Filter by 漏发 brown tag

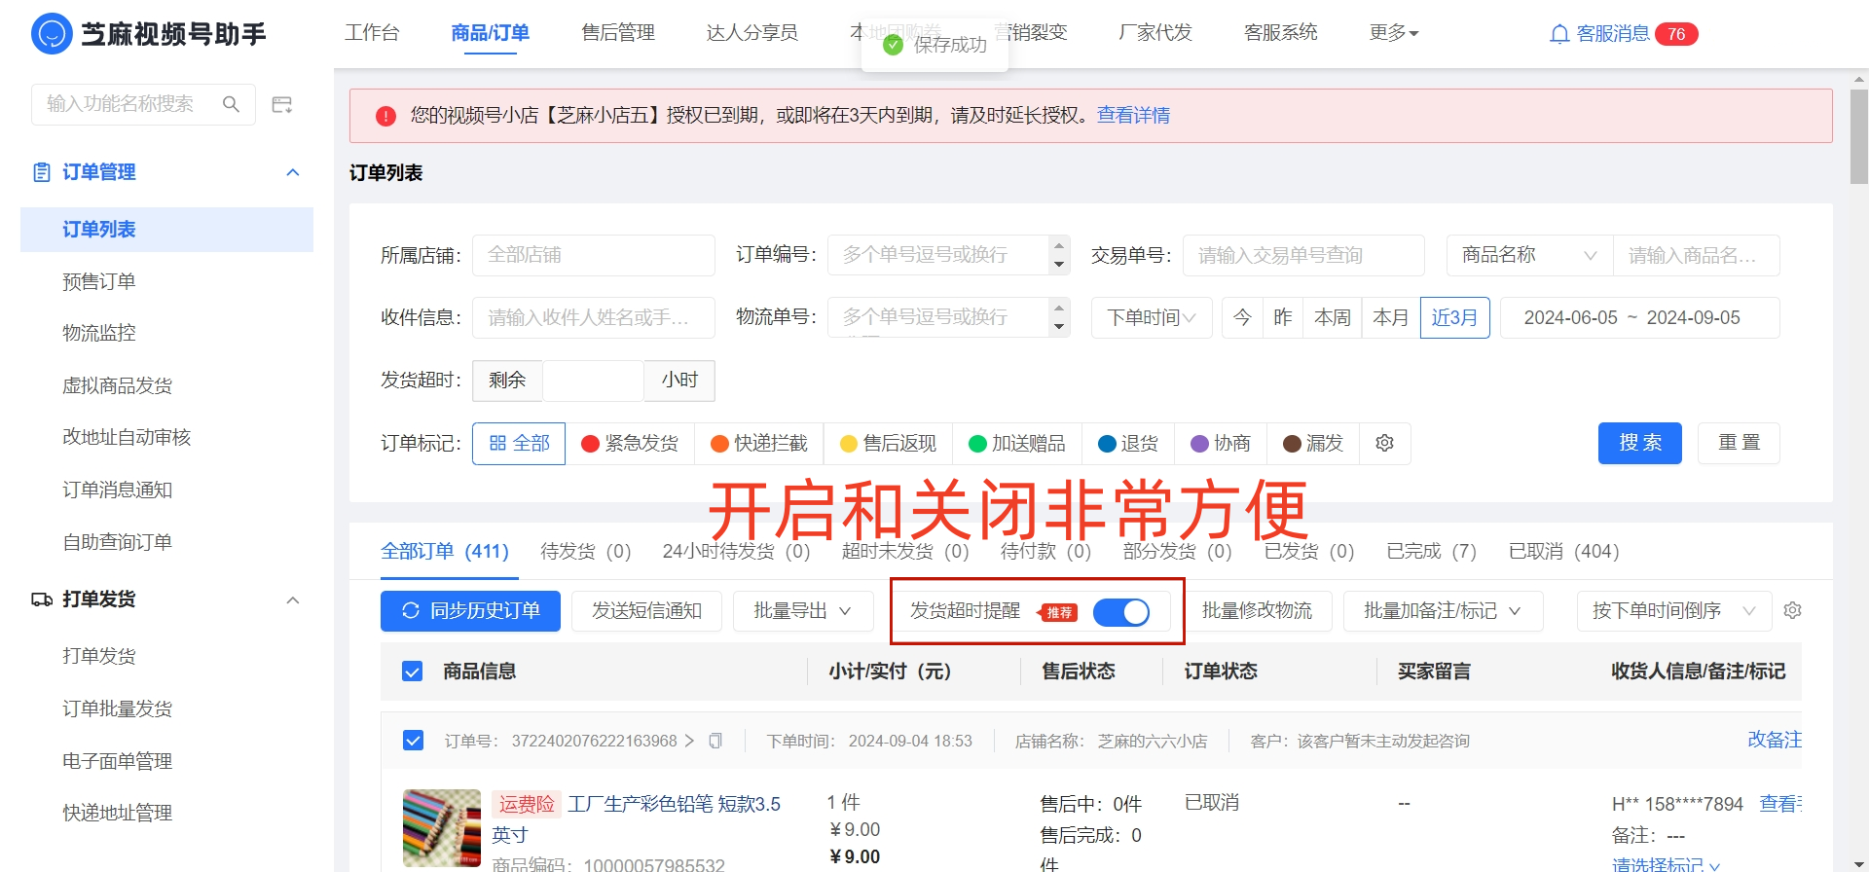tap(1313, 444)
